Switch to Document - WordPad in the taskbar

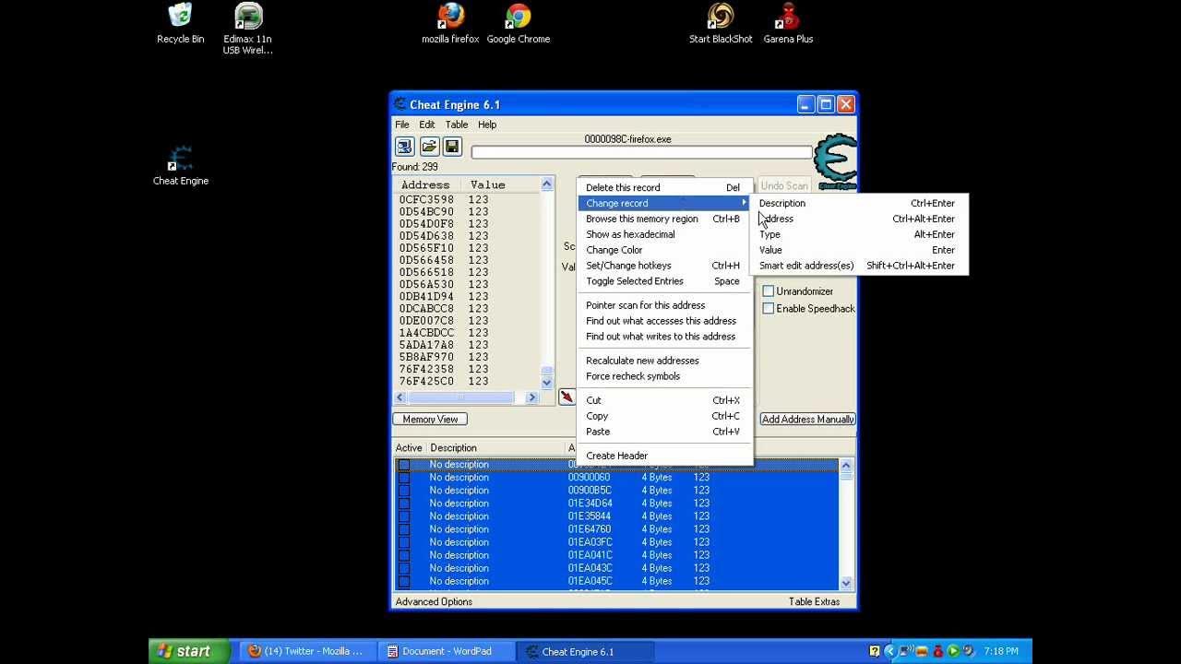[x=447, y=651]
